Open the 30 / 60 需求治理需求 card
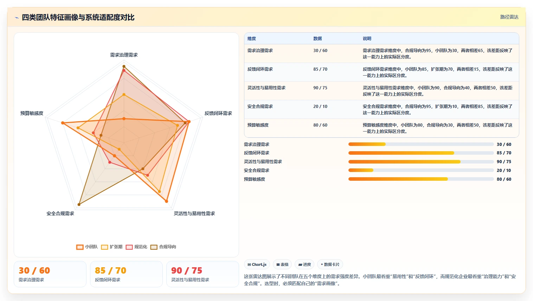The width and height of the screenshot is (533, 301). pos(50,274)
